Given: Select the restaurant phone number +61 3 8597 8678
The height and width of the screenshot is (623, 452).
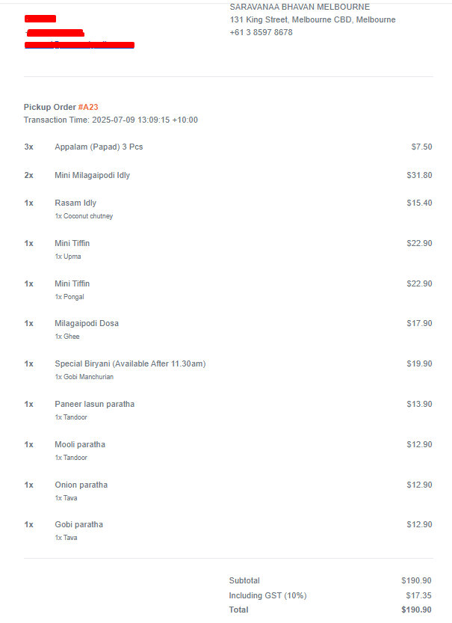Looking at the screenshot, I should pos(261,33).
